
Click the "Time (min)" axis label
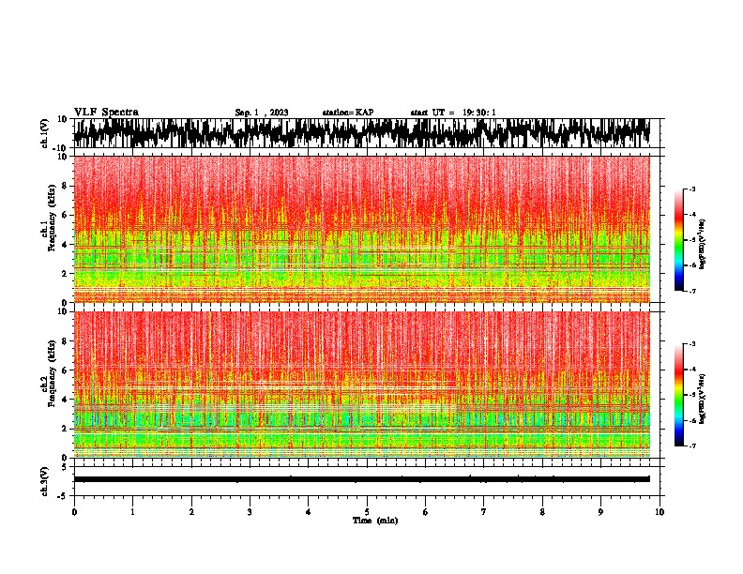coord(375,521)
